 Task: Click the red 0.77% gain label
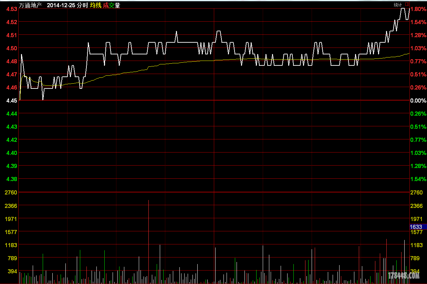tap(418, 61)
